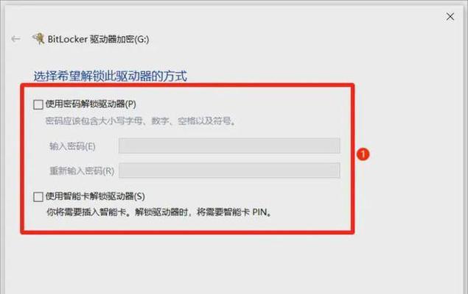Go back using the arrow icon

point(15,39)
